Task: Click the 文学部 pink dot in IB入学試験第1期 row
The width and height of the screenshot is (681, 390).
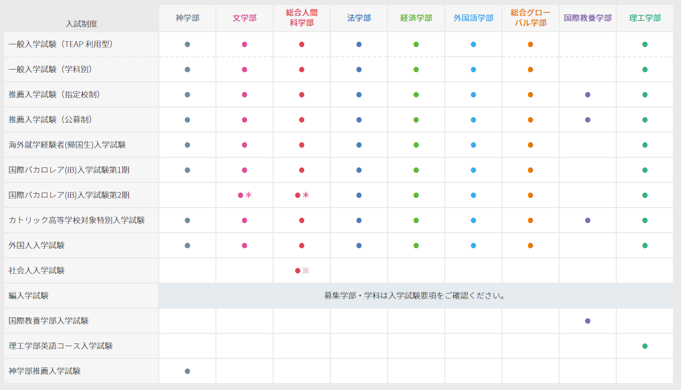Action: [244, 170]
